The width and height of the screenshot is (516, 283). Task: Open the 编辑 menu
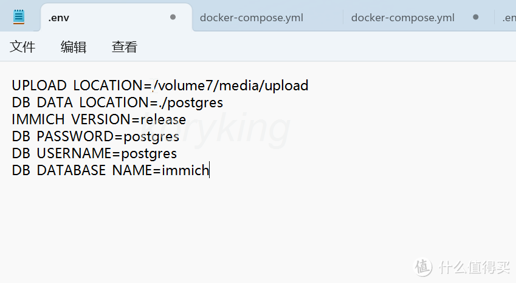pyautogui.click(x=74, y=47)
